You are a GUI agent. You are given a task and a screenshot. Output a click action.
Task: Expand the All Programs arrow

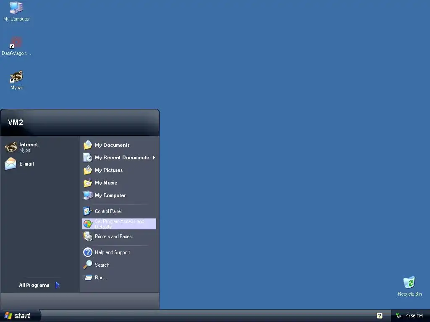57,285
